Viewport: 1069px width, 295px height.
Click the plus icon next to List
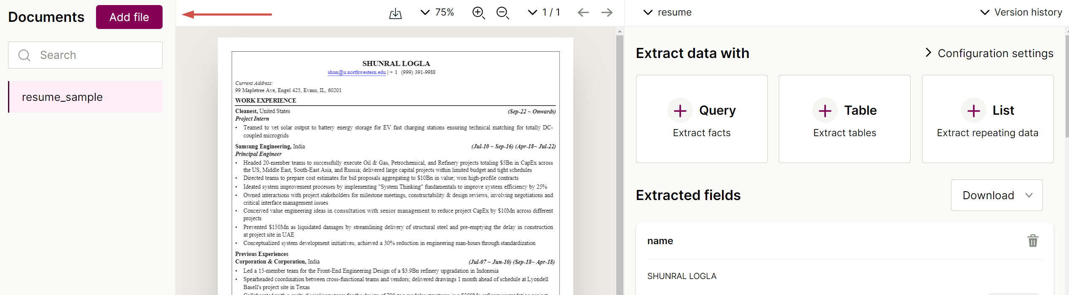973,111
